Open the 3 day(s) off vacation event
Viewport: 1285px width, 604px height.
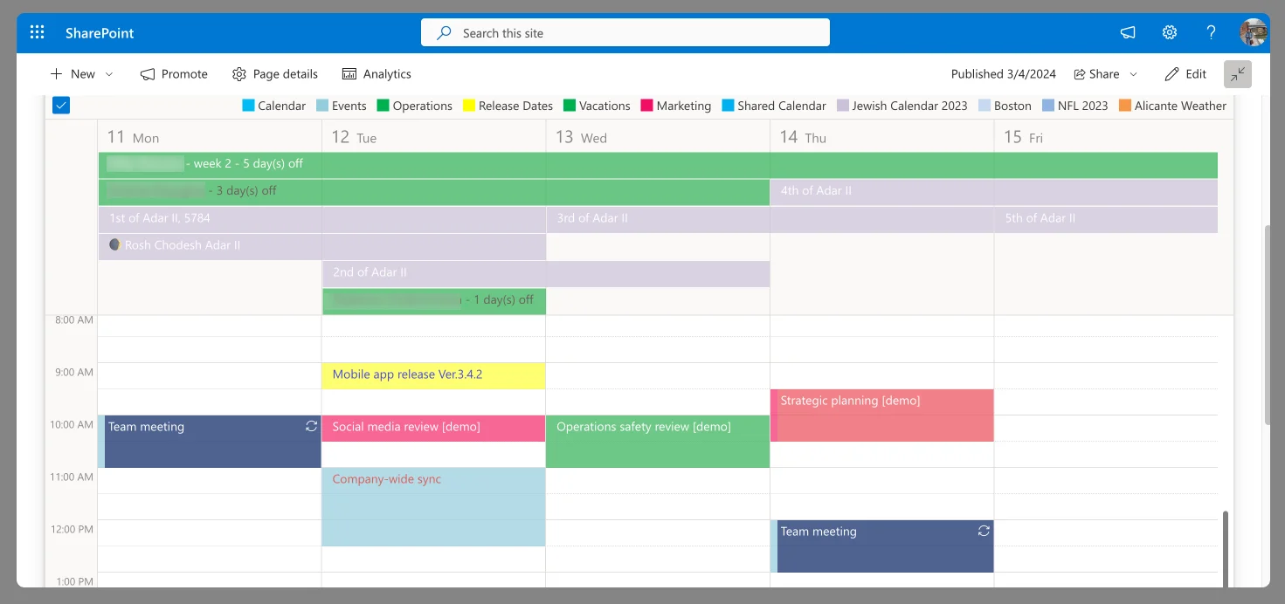pos(434,192)
